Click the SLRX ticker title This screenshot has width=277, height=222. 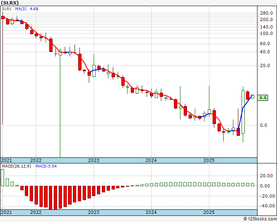pos(10,3)
